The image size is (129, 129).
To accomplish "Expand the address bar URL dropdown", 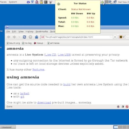I will click(x=115, y=37).
